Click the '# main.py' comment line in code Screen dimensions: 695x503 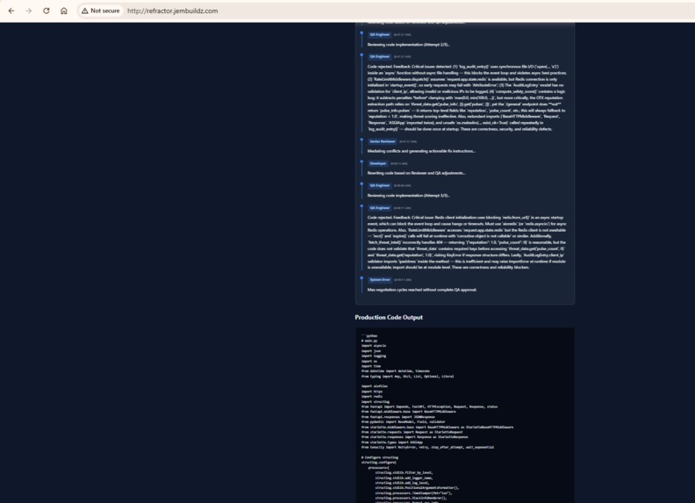click(x=369, y=341)
